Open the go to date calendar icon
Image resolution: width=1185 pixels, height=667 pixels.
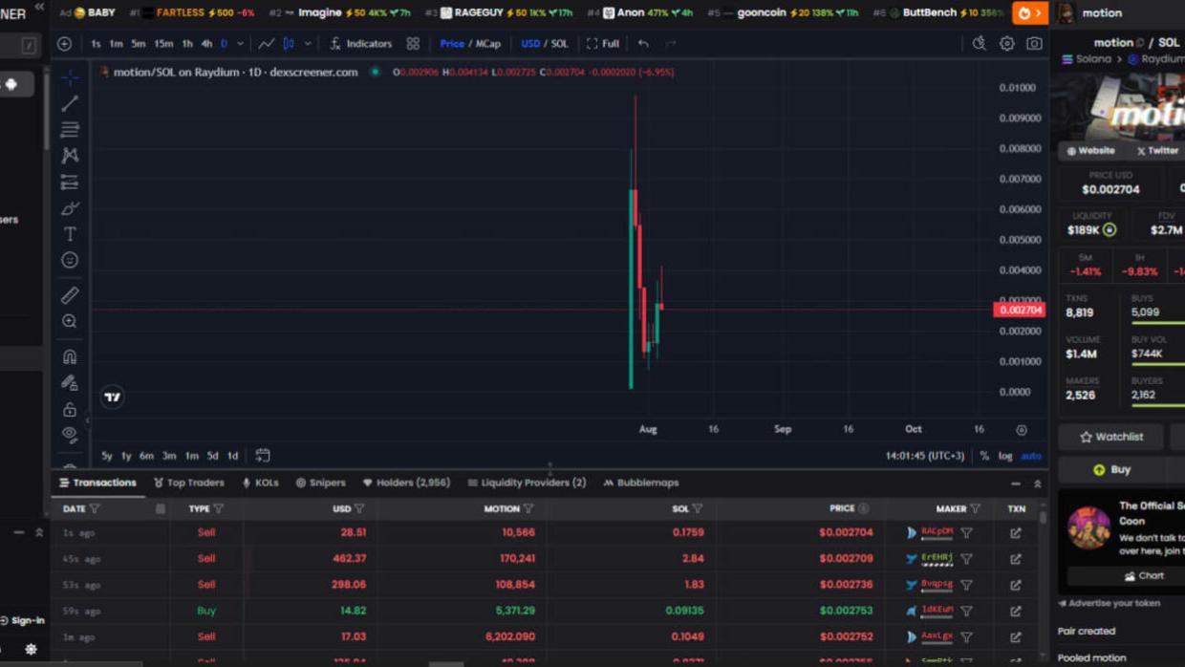[263, 456]
